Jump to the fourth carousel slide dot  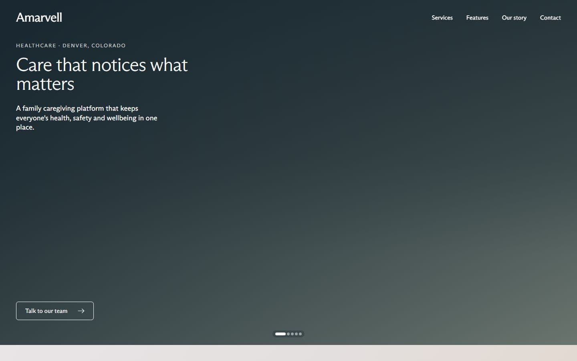[297, 334]
